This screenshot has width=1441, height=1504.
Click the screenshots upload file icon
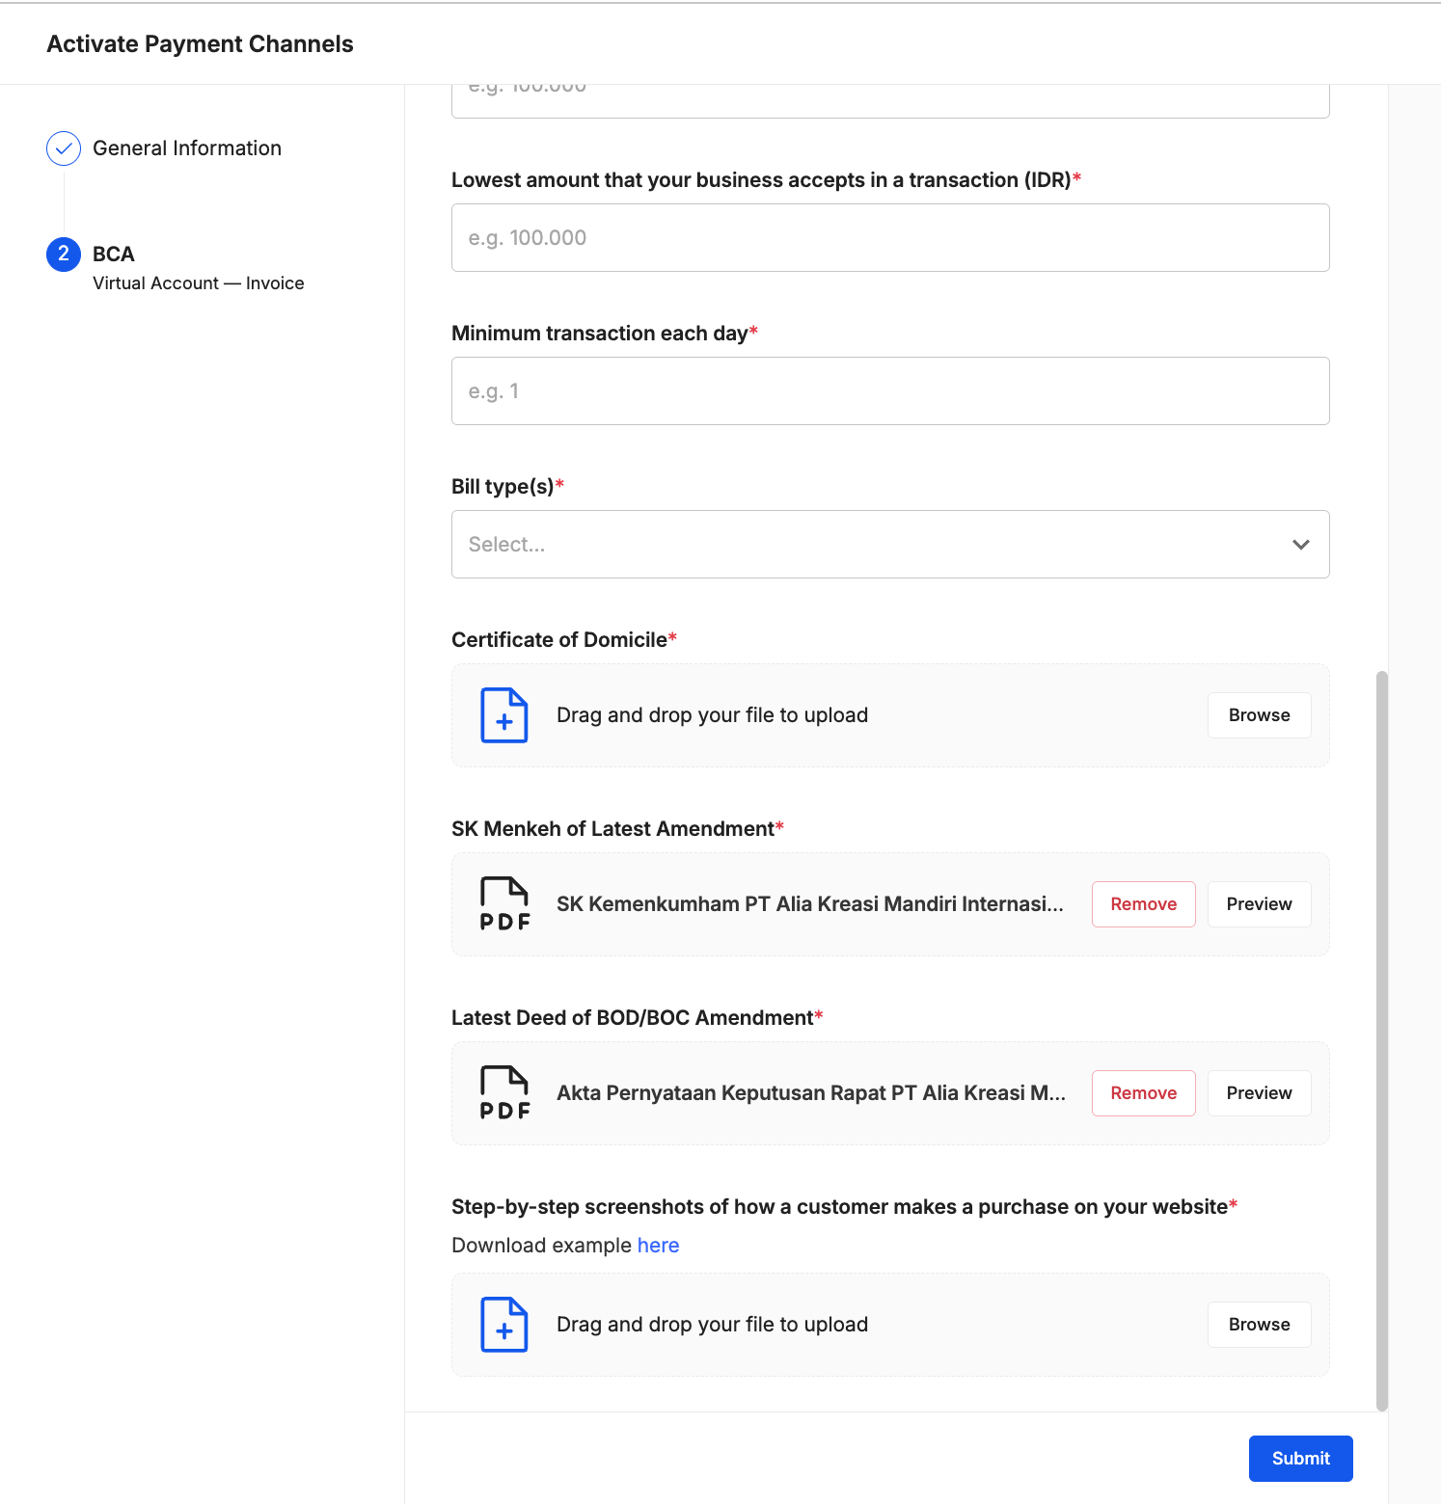pos(503,1325)
